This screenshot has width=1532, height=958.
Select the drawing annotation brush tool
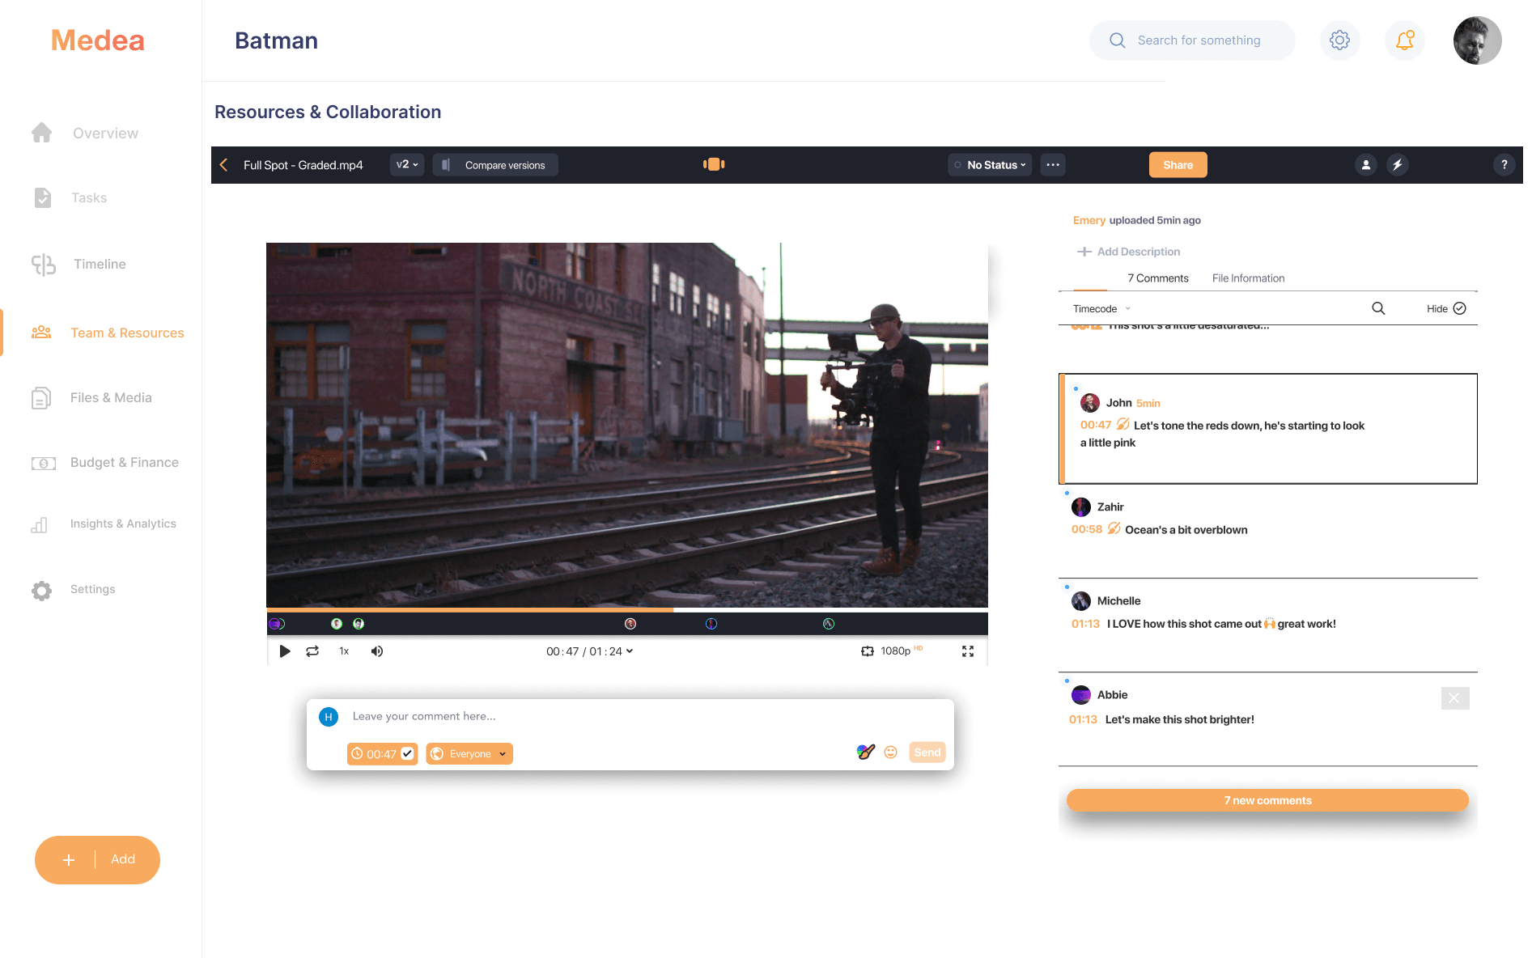click(866, 752)
